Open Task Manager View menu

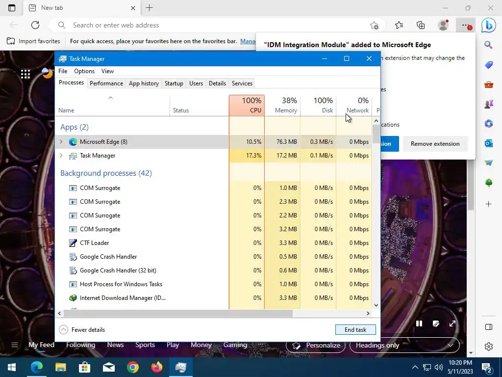tap(107, 71)
